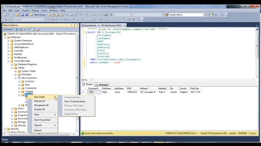Click the Save All toolbar icon

coord(27,15)
